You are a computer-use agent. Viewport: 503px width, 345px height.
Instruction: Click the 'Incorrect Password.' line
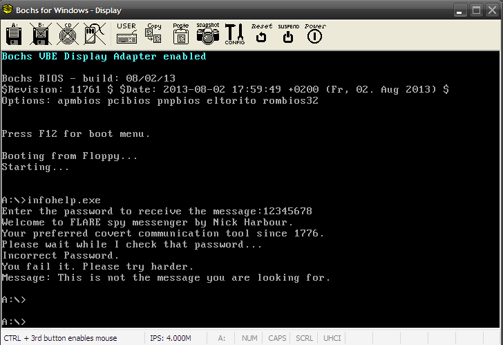tap(60, 255)
